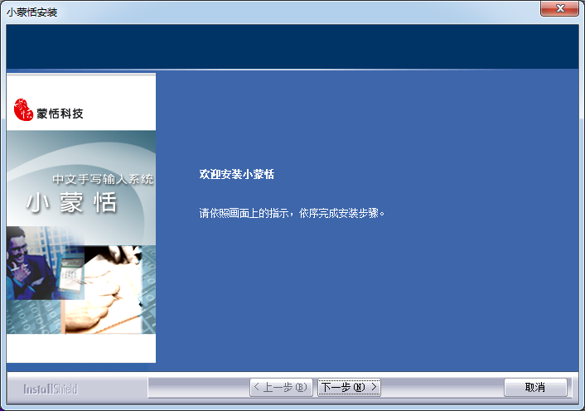Click the 请依照画面上的指示 instruction sentence
Screen dimensions: 585x411
click(292, 213)
